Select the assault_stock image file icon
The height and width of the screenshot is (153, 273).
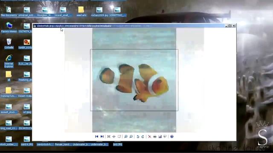pos(9,108)
